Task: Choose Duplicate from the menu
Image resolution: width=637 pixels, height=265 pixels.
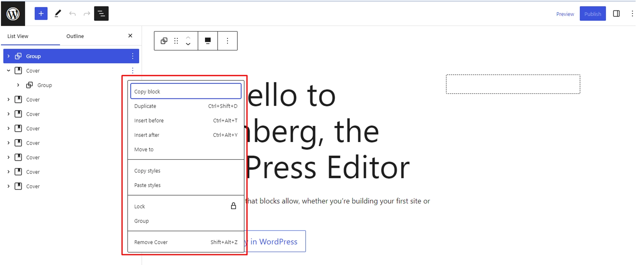Action: (186, 106)
